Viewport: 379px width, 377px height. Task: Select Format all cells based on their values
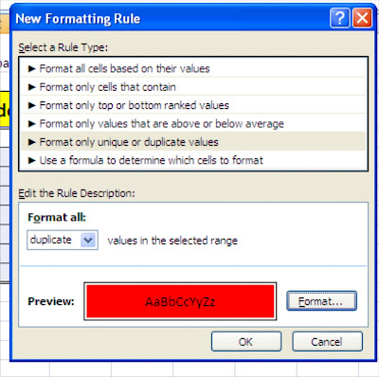(x=193, y=68)
